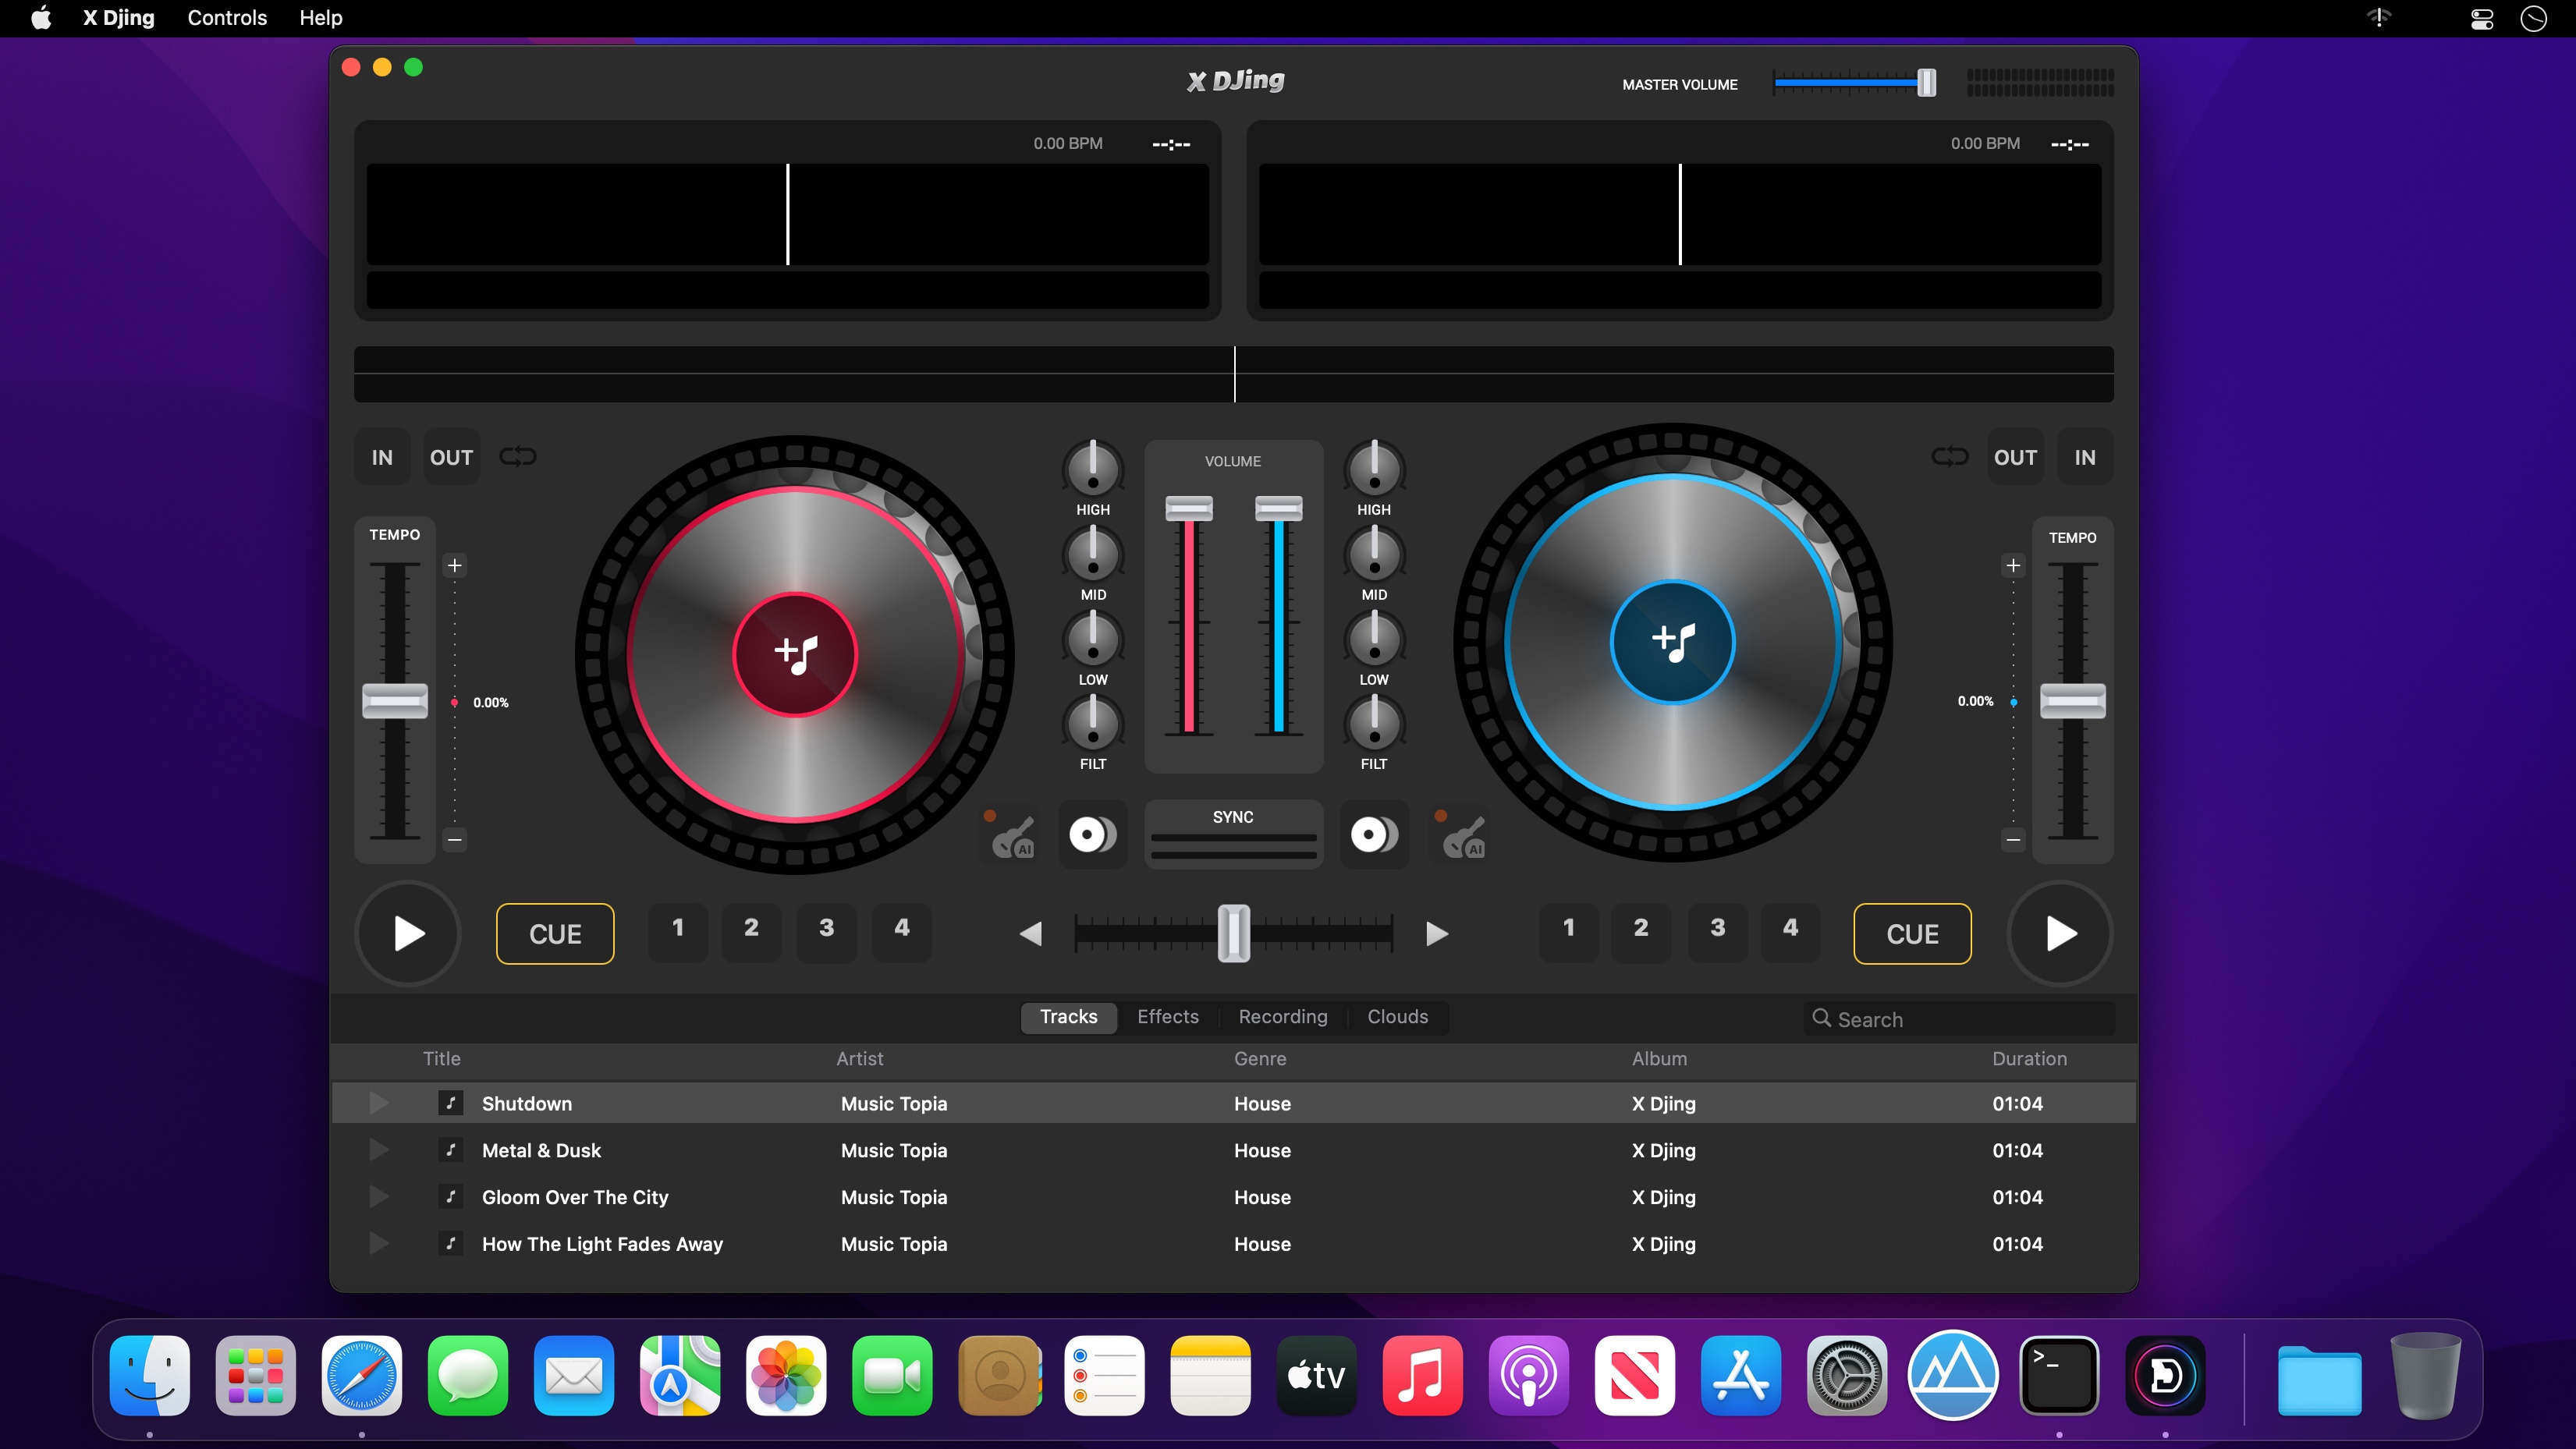The image size is (2576, 1449).
Task: Switch to the Recording tab
Action: tap(1283, 1017)
